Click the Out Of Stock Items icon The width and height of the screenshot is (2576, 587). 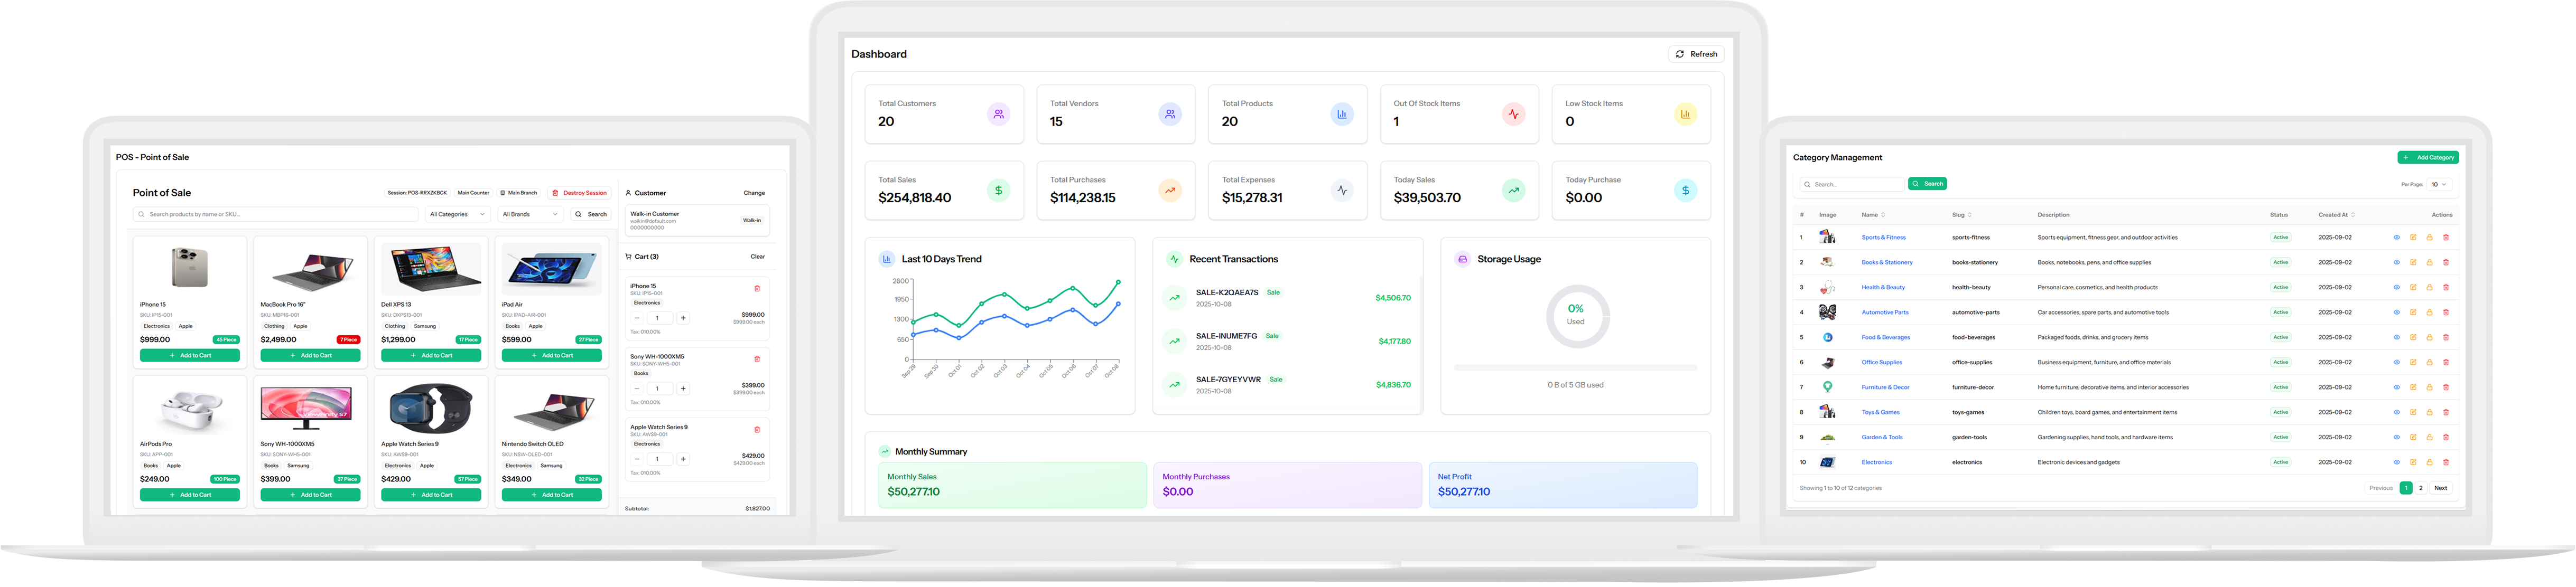[1513, 114]
